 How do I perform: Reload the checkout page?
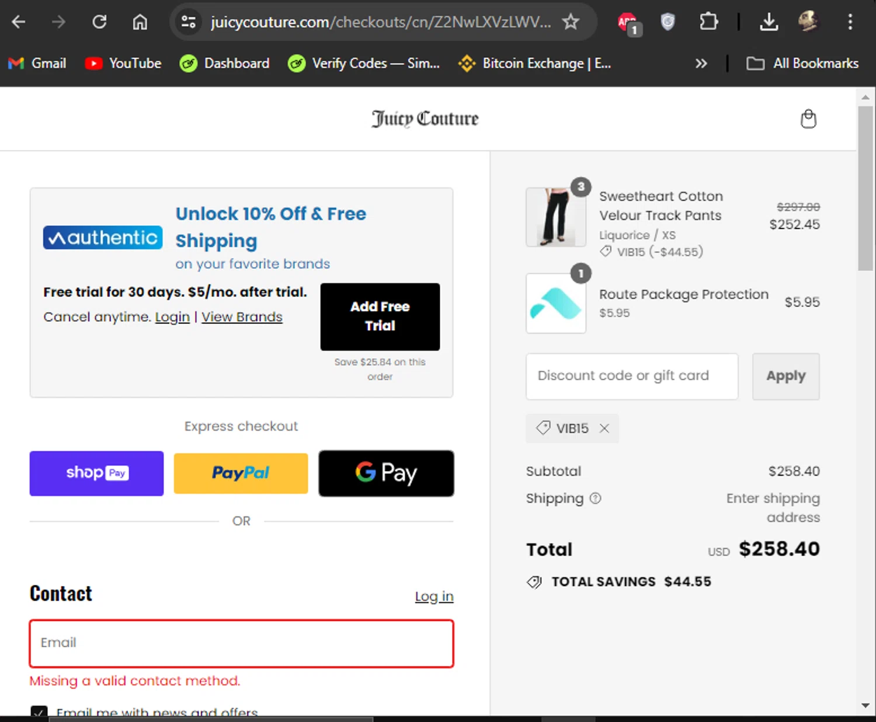99,22
